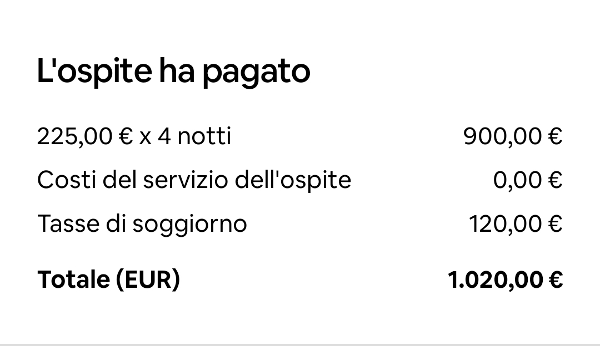Click the gray divider bar at the bottom
The width and height of the screenshot is (600, 346).
[x=300, y=344]
